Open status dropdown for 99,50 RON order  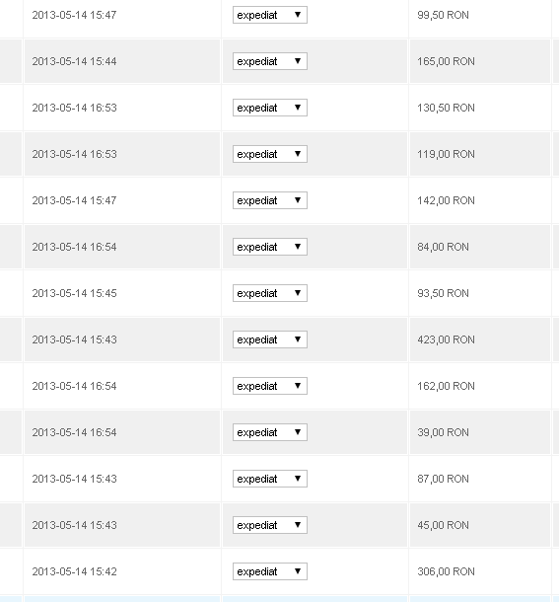point(270,15)
